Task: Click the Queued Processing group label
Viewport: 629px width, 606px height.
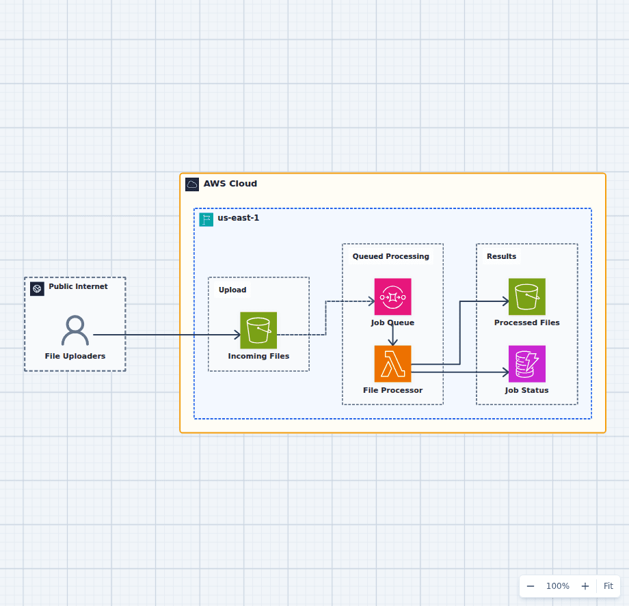Action: (390, 256)
